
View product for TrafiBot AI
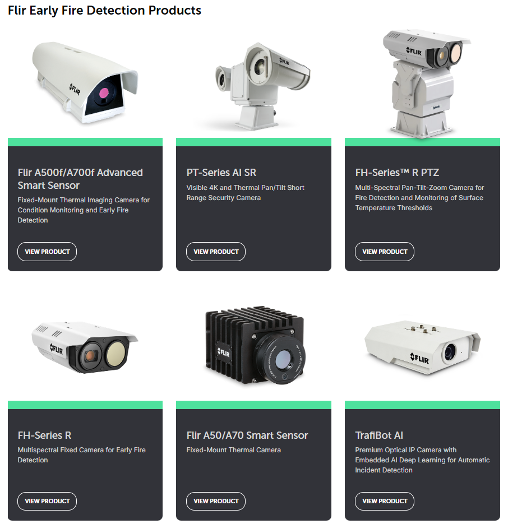(385, 501)
